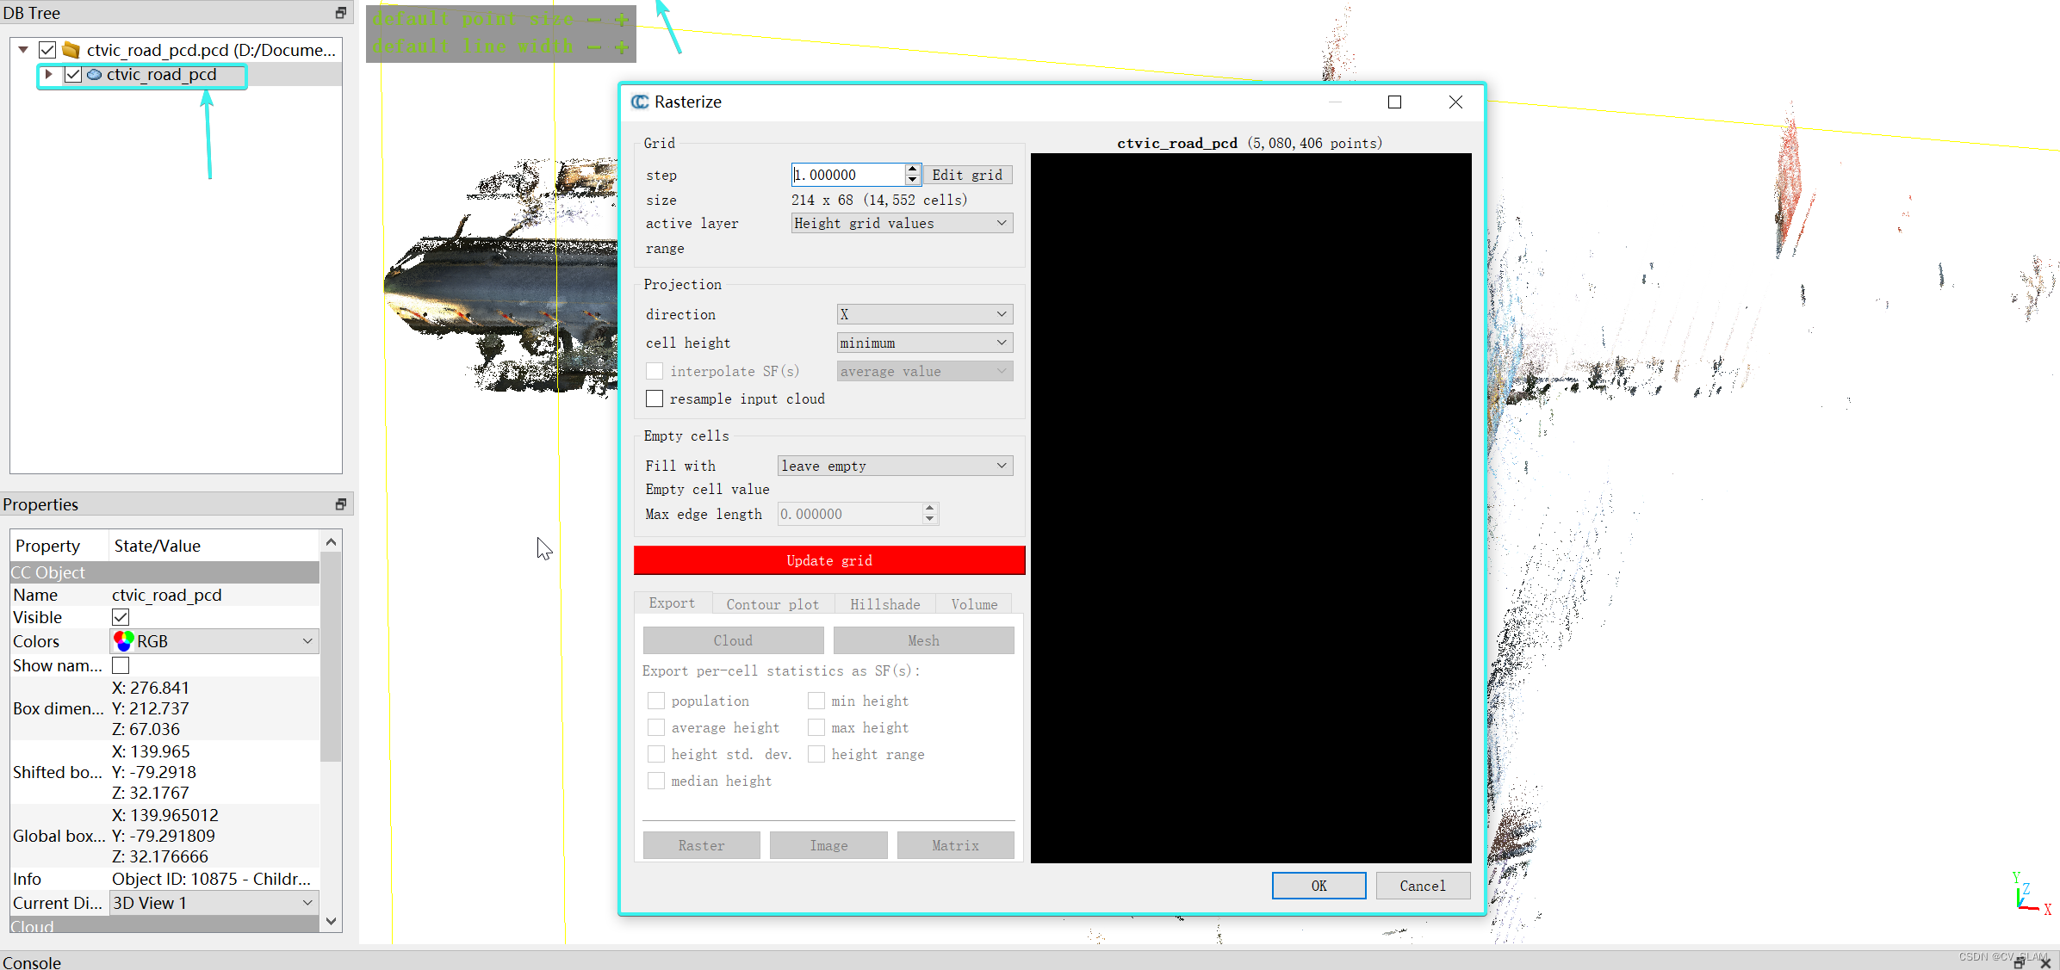This screenshot has width=2060, height=970.
Task: Select the cloud icon beside ctvic_road_pcd
Action: [x=94, y=75]
